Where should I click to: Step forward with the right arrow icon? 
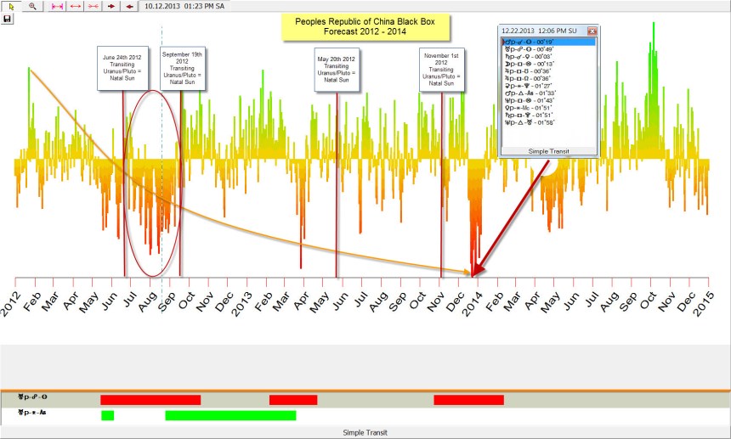tap(111, 6)
